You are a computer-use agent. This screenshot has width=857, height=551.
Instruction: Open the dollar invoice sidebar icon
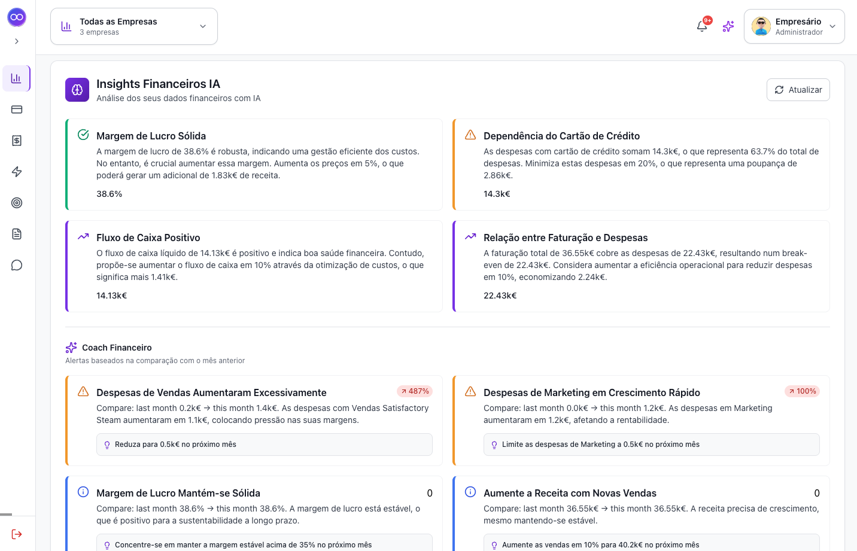[x=17, y=141]
